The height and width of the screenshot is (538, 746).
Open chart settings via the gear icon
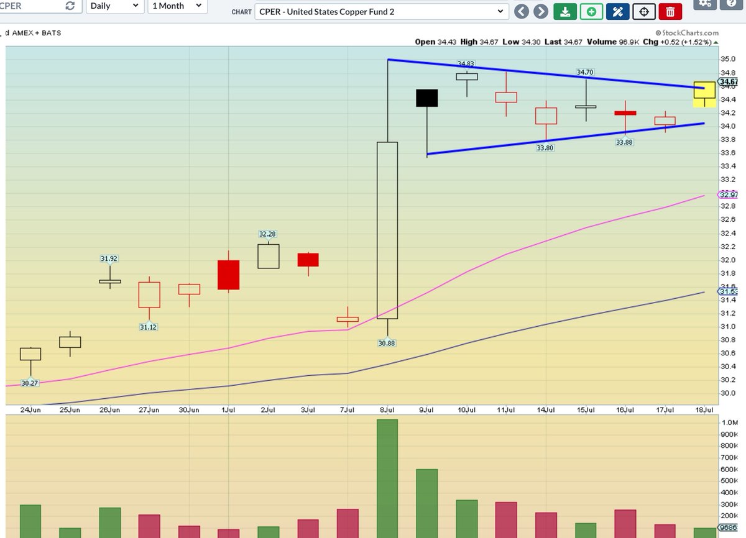(704, 3)
